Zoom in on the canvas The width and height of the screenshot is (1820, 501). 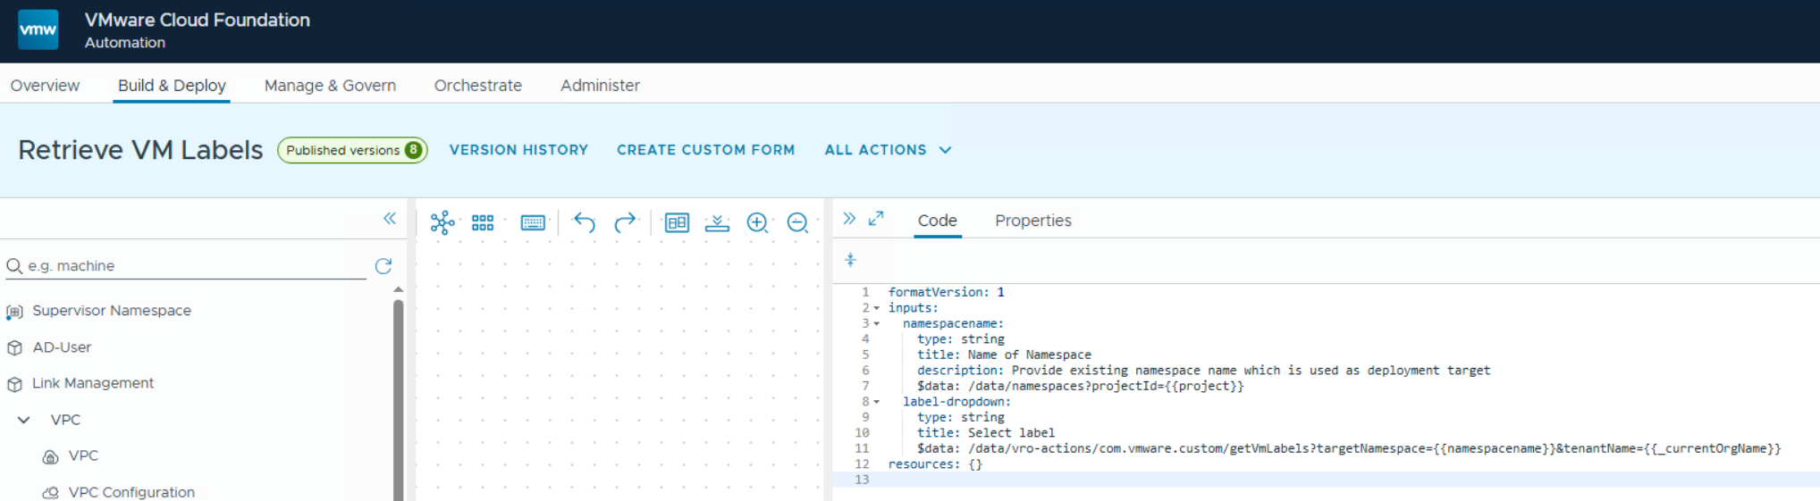pyautogui.click(x=757, y=222)
